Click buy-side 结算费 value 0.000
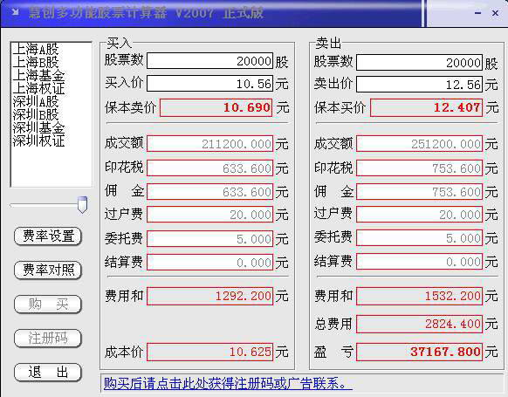Screen dimensions: 508x397 (210, 263)
